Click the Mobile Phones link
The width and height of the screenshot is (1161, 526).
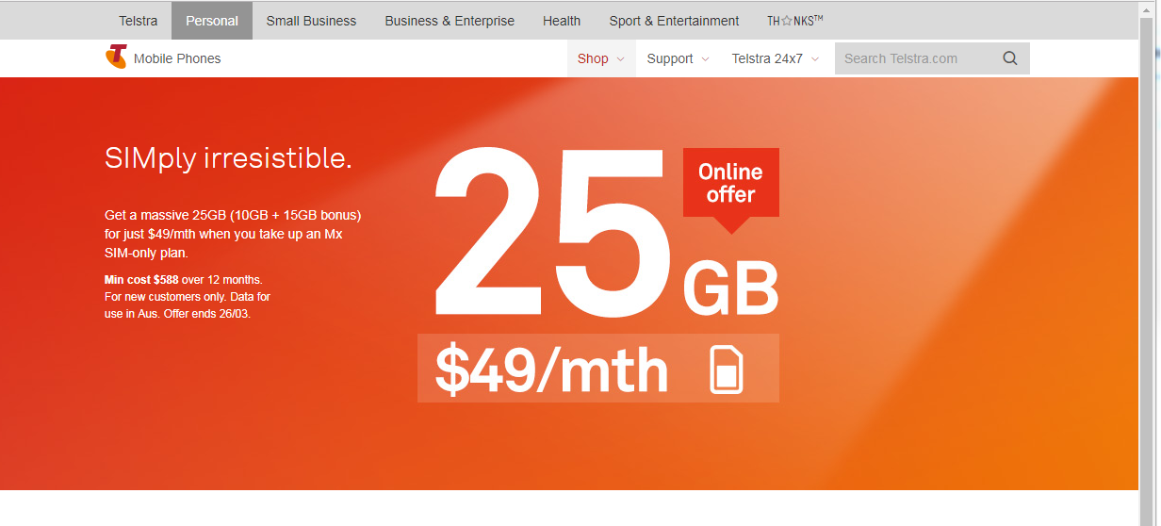pyautogui.click(x=177, y=58)
